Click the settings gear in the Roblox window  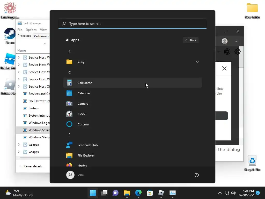click(238, 52)
